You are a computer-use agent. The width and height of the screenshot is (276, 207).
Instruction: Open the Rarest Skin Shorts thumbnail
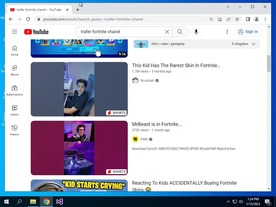click(x=79, y=89)
